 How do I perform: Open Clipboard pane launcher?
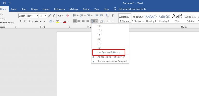[16, 27]
